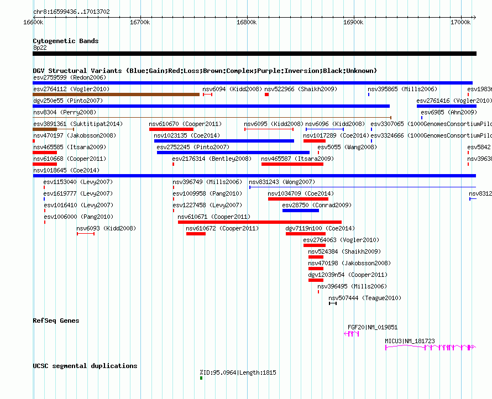Screen dimensions: 492x399
Task: Click the 17000k ruler tick label
Action: coord(460,22)
